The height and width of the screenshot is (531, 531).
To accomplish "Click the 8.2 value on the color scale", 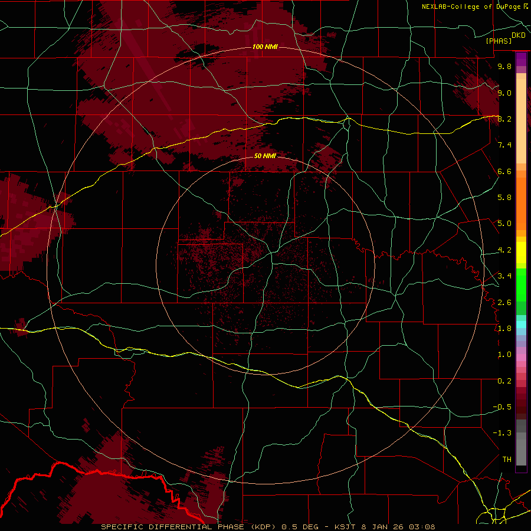I will click(x=504, y=119).
